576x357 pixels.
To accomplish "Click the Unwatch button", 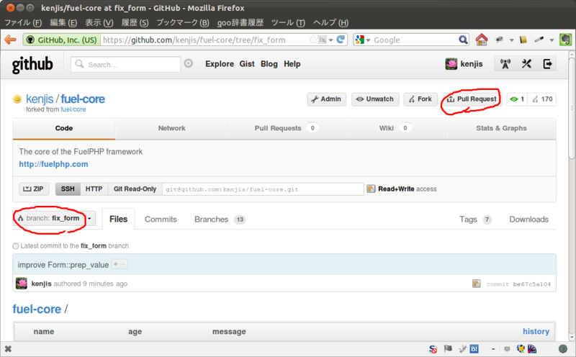I will (375, 99).
